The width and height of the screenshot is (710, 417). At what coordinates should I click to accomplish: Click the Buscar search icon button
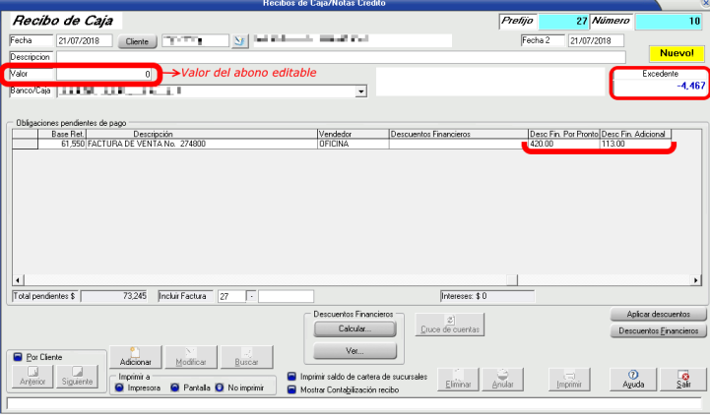[x=246, y=357]
